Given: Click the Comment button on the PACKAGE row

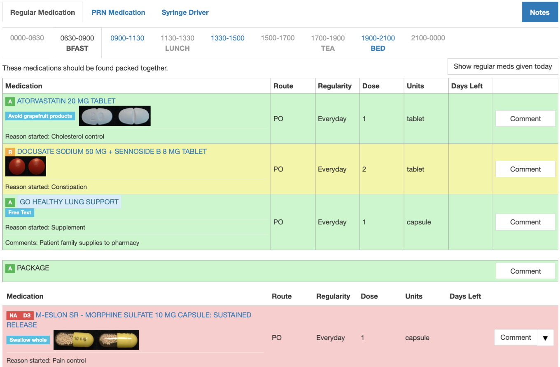Looking at the screenshot, I should click(x=525, y=271).
